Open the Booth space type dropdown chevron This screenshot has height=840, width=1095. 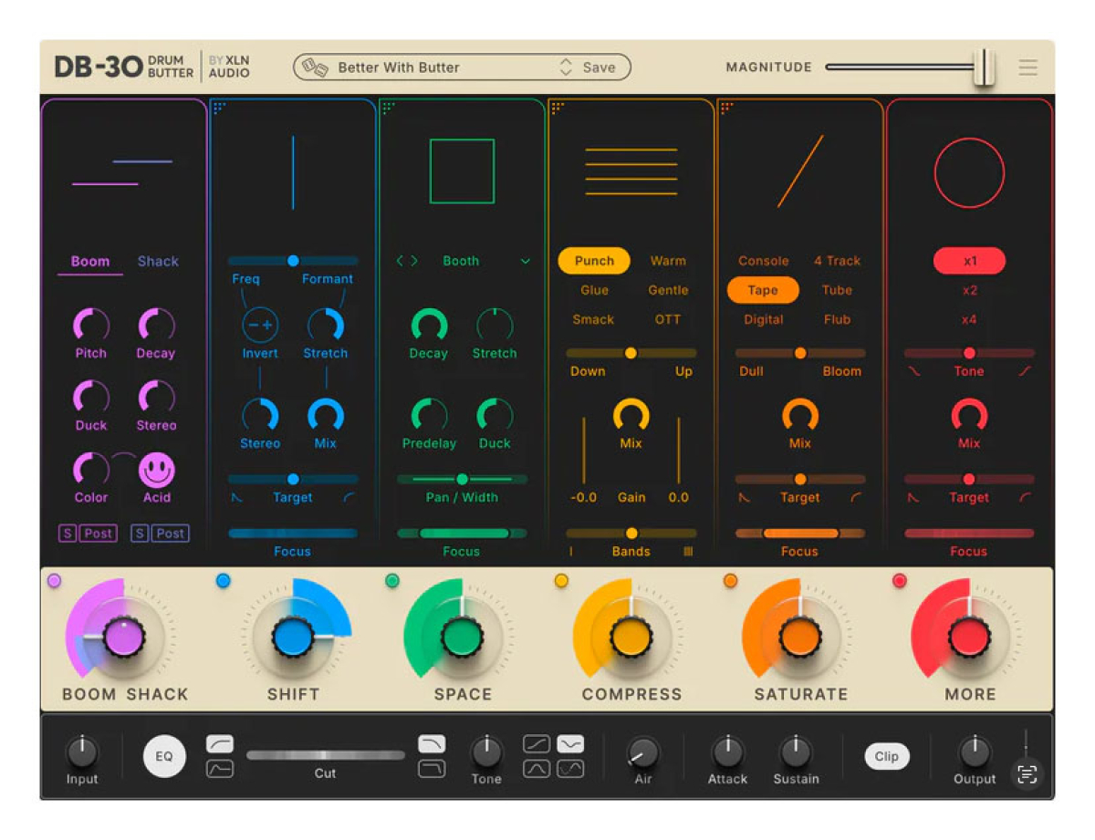[526, 261]
